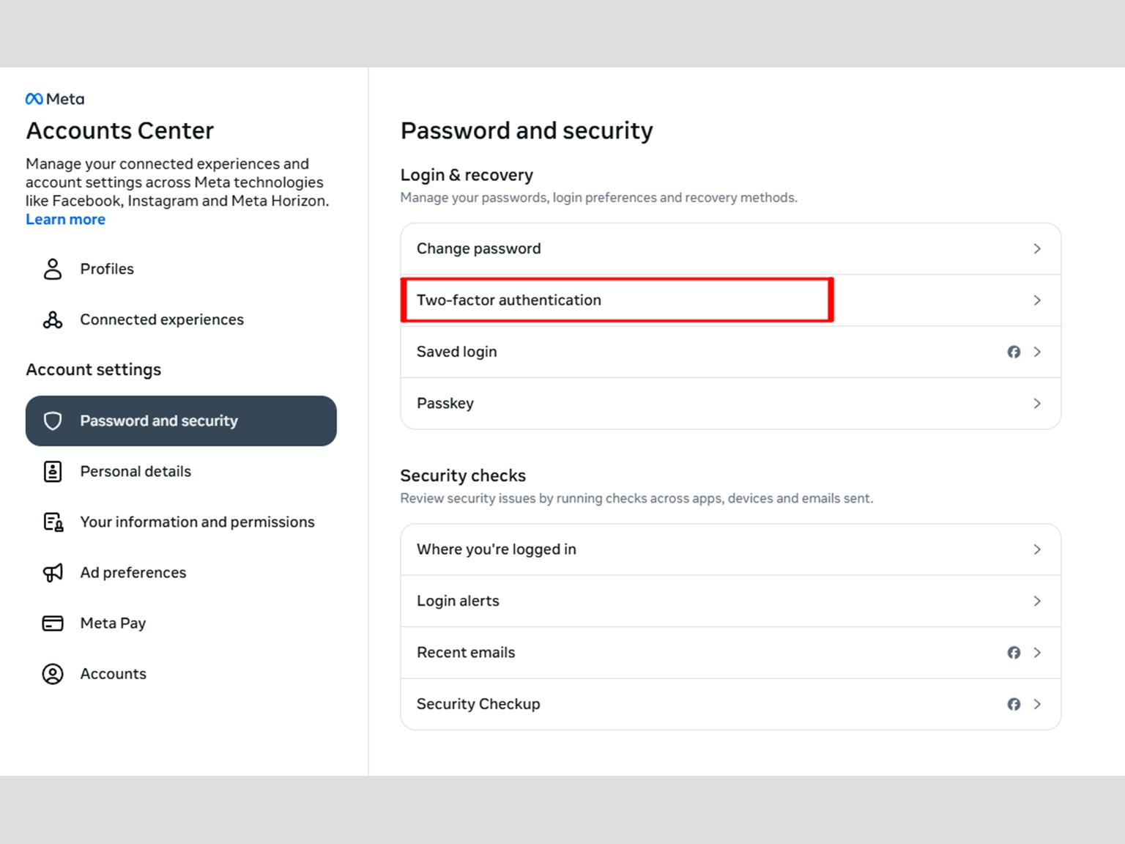Expand the Passkey row chevron
This screenshot has height=844, width=1125.
[1037, 403]
